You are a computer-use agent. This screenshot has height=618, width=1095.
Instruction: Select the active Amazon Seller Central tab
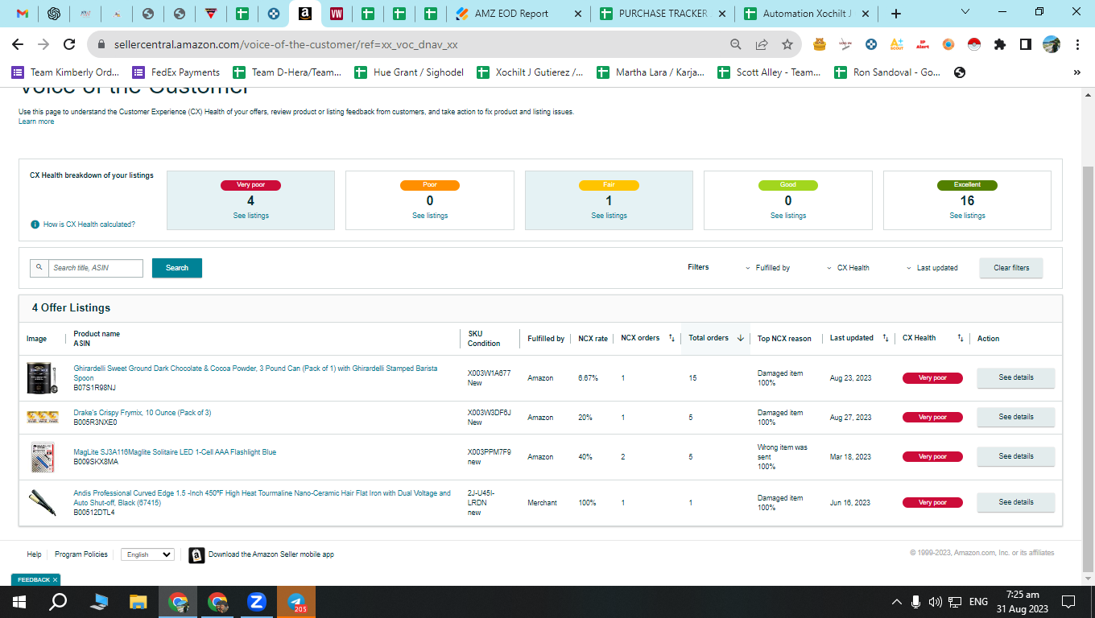pos(305,14)
